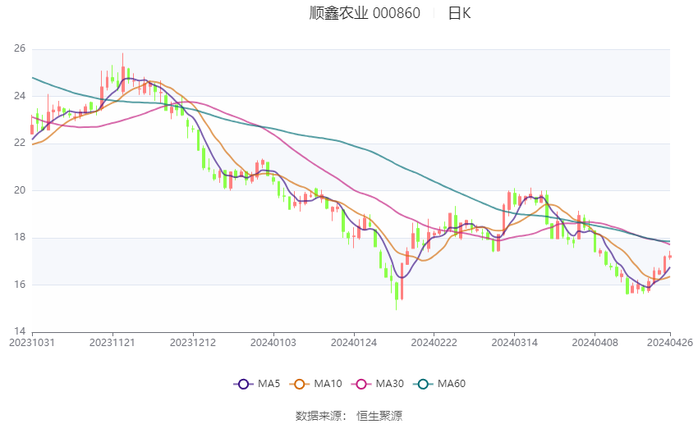Image resolution: width=698 pixels, height=424 pixels.
Task: Click the 20240124 date axis label
Action: coord(354,343)
